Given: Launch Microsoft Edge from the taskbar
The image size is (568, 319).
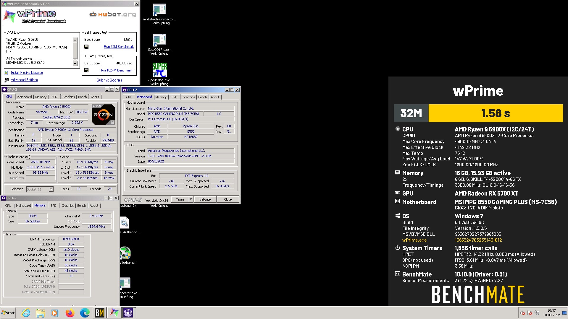Looking at the screenshot, I should point(85,313).
